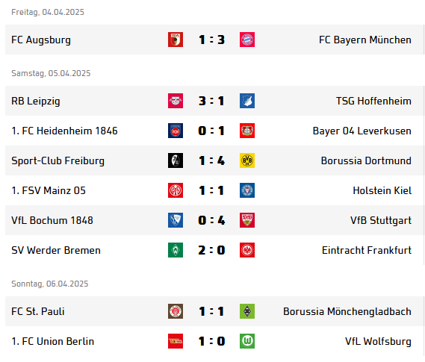
Task: Select the RB Leipzig crest icon
Action: tap(176, 101)
